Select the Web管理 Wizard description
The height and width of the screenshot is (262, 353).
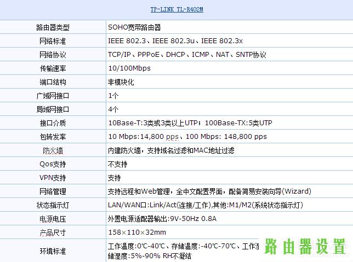tap(209, 191)
